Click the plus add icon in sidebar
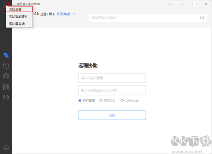Image resolution: width=212 pixels, height=154 pixels. pyautogui.click(x=6, y=5)
